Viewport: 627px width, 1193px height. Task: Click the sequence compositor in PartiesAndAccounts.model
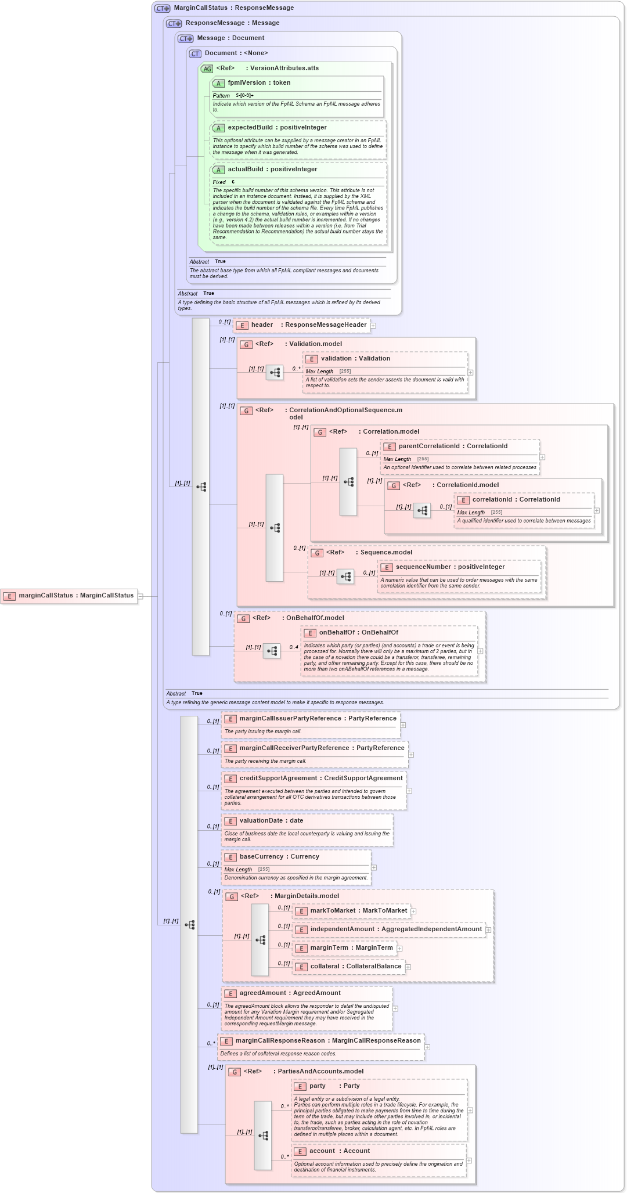263,1136
